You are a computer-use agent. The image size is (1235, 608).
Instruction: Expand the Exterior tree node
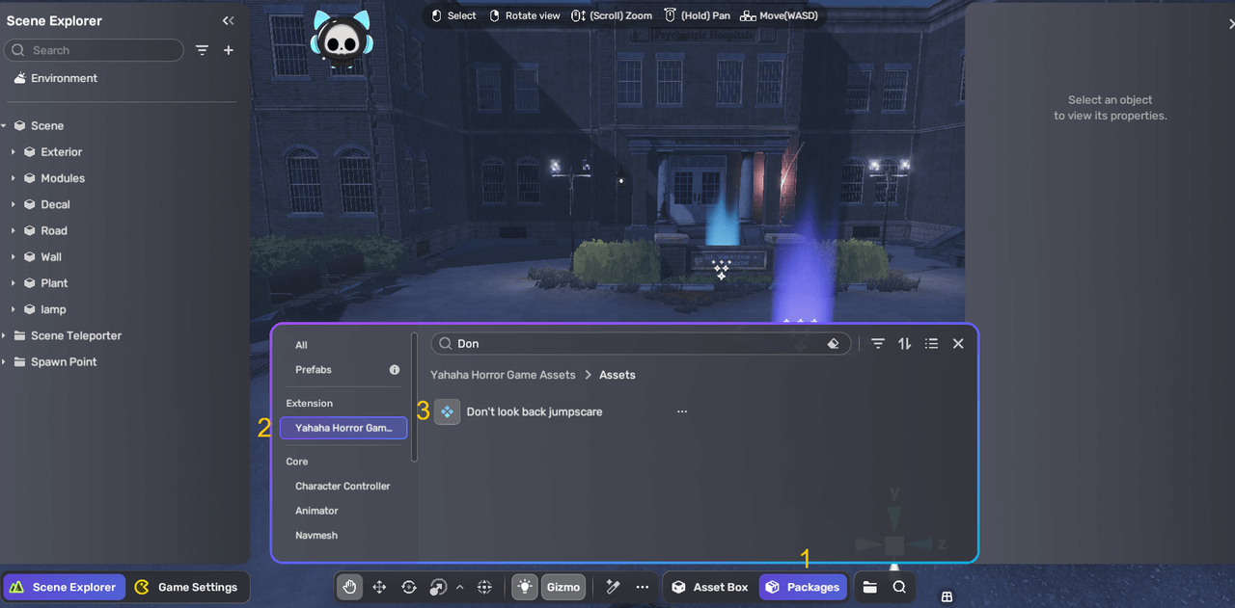click(14, 152)
